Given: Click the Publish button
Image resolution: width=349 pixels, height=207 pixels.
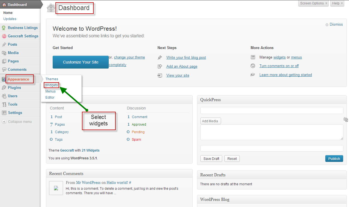Looking at the screenshot, I should [334, 159].
